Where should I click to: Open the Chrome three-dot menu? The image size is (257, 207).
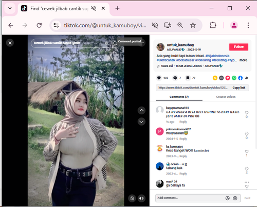[x=248, y=25]
